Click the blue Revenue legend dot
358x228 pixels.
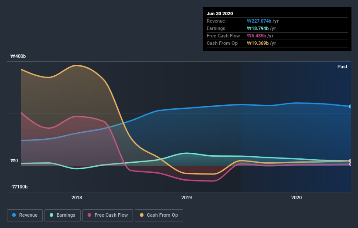(14, 215)
